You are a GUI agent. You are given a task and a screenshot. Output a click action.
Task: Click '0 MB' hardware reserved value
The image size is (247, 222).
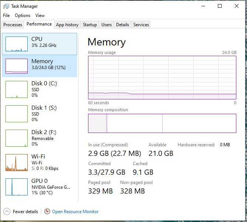(225, 145)
